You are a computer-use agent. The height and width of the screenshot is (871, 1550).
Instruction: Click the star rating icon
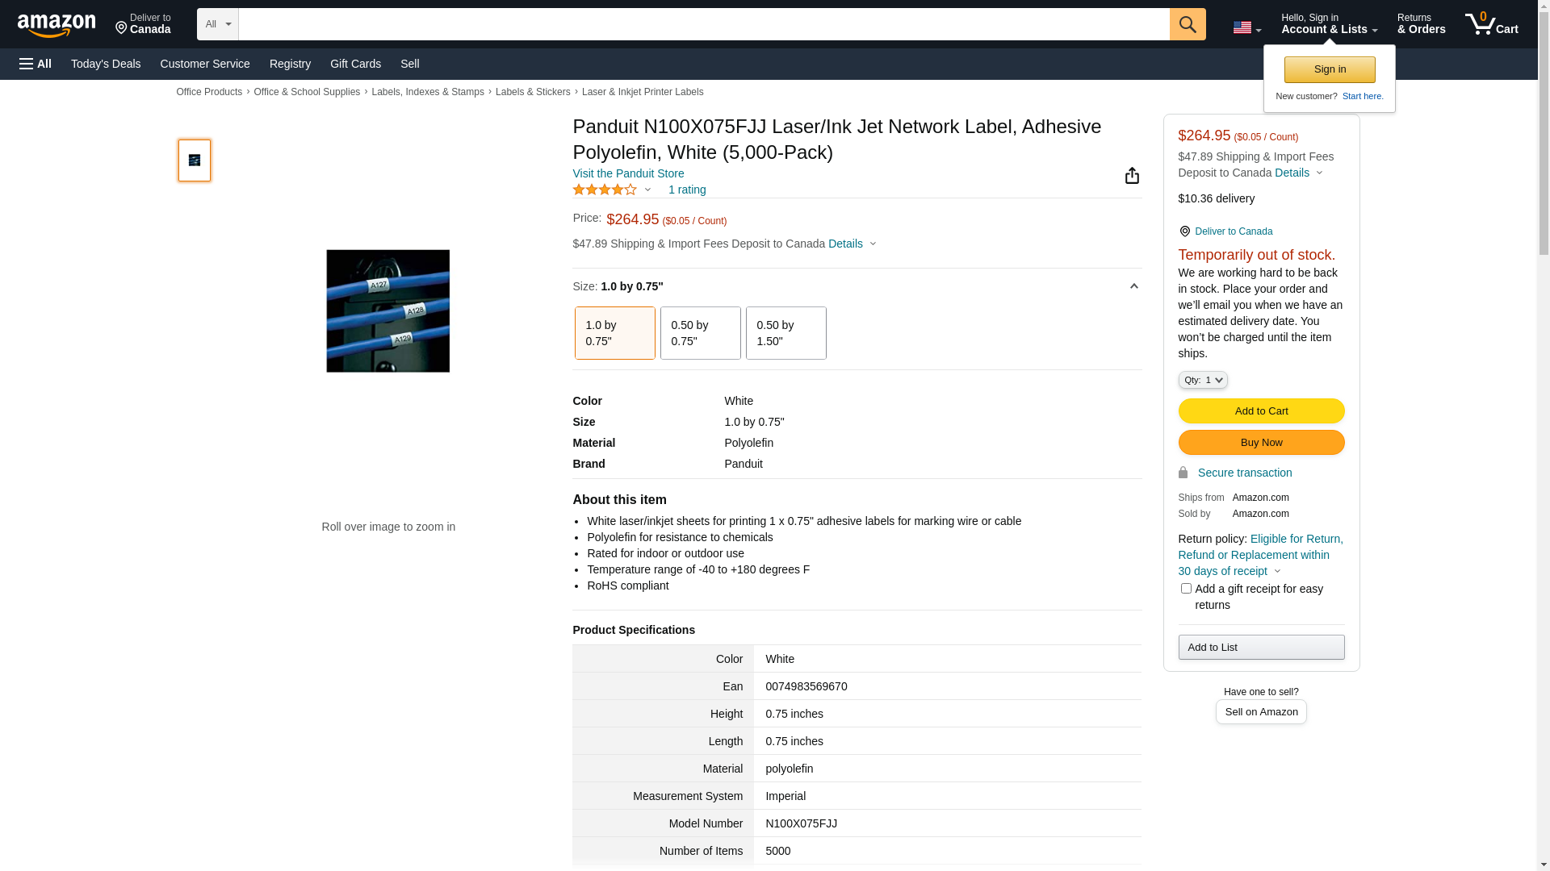click(605, 190)
